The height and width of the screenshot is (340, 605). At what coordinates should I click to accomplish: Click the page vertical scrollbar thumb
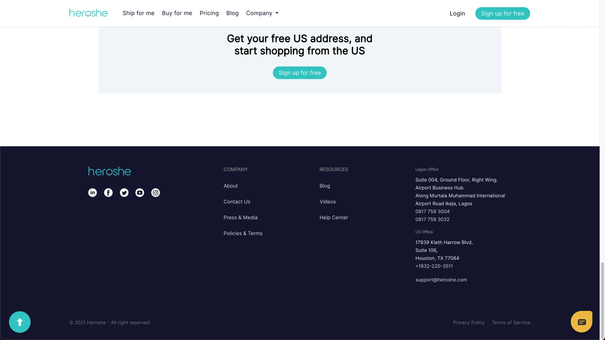[602, 300]
